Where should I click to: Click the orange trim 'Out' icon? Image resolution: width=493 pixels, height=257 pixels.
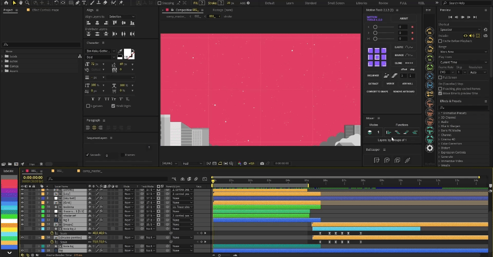point(429,41)
